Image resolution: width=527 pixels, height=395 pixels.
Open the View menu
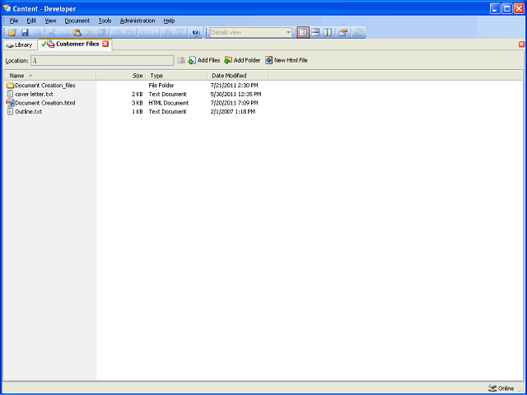click(x=50, y=21)
